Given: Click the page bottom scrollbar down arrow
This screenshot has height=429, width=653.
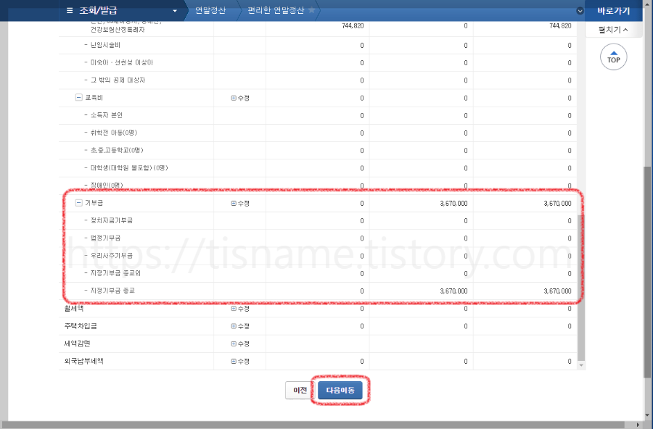Looking at the screenshot, I should [648, 415].
